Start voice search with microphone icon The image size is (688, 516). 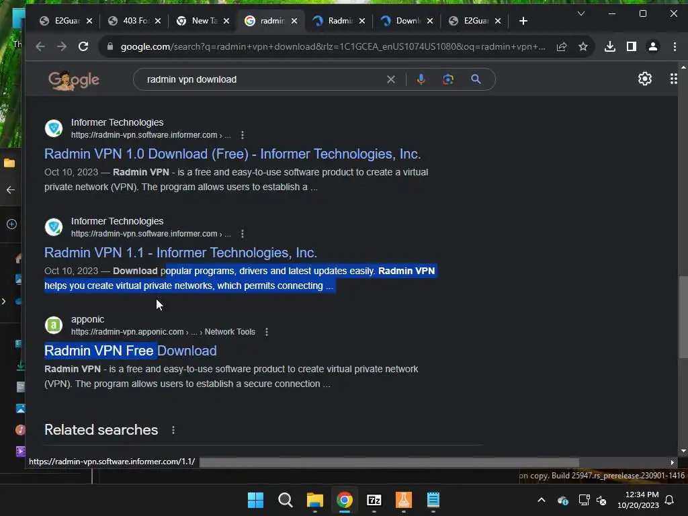pos(421,79)
